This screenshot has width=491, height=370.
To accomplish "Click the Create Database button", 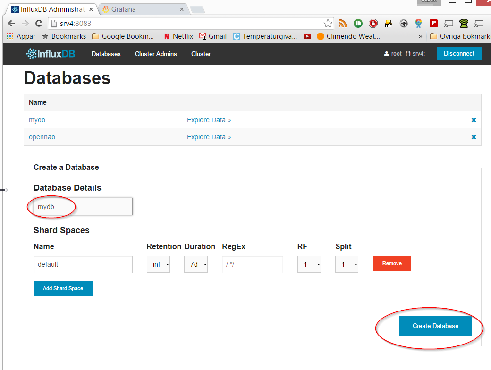I will coord(435,326).
